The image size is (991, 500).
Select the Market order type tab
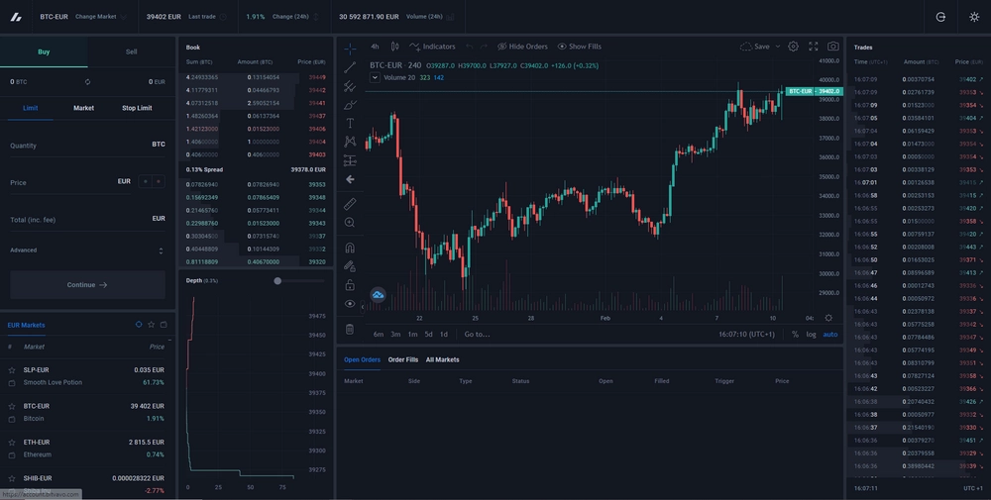83,108
